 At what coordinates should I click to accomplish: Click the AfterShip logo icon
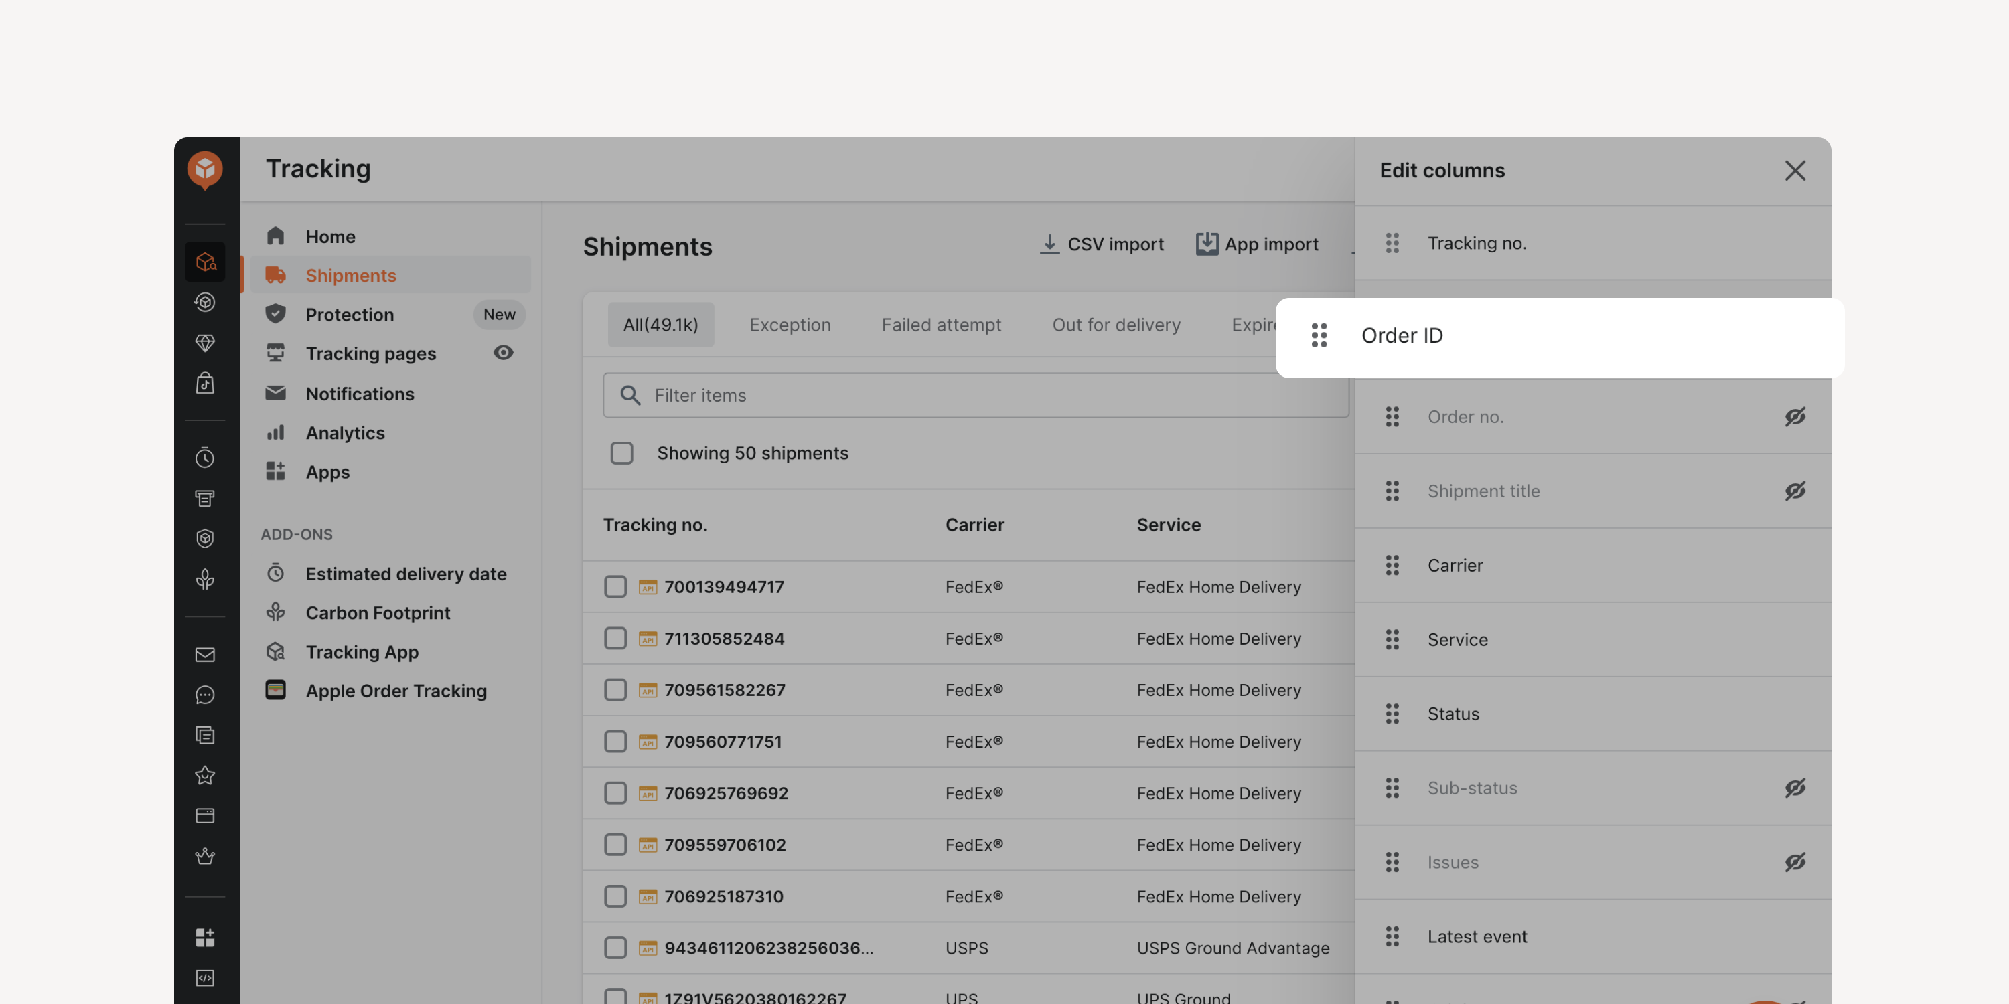click(205, 169)
